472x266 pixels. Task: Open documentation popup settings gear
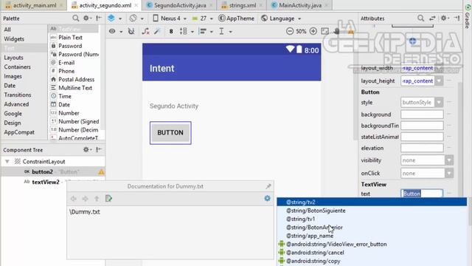[267, 199]
